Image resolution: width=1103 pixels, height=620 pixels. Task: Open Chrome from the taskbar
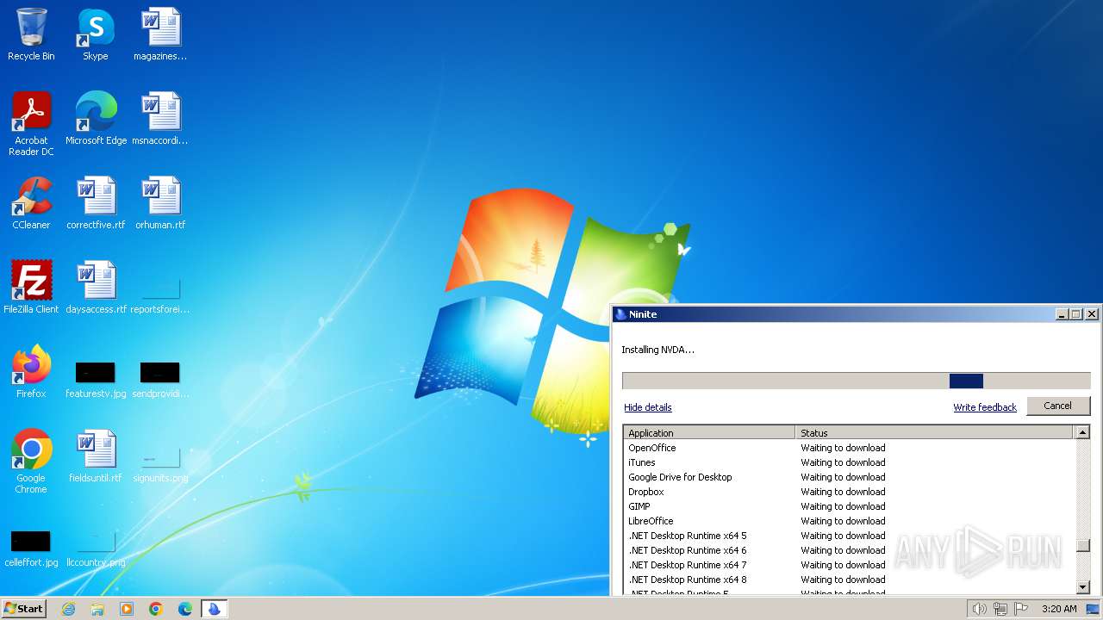pyautogui.click(x=156, y=609)
